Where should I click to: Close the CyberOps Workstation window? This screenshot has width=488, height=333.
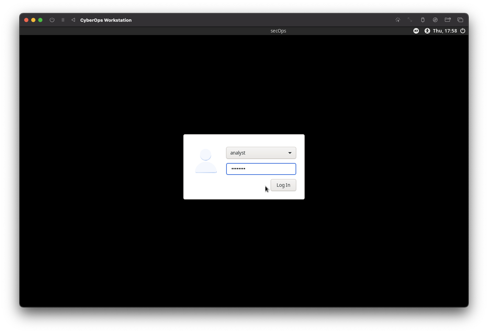[x=26, y=20]
